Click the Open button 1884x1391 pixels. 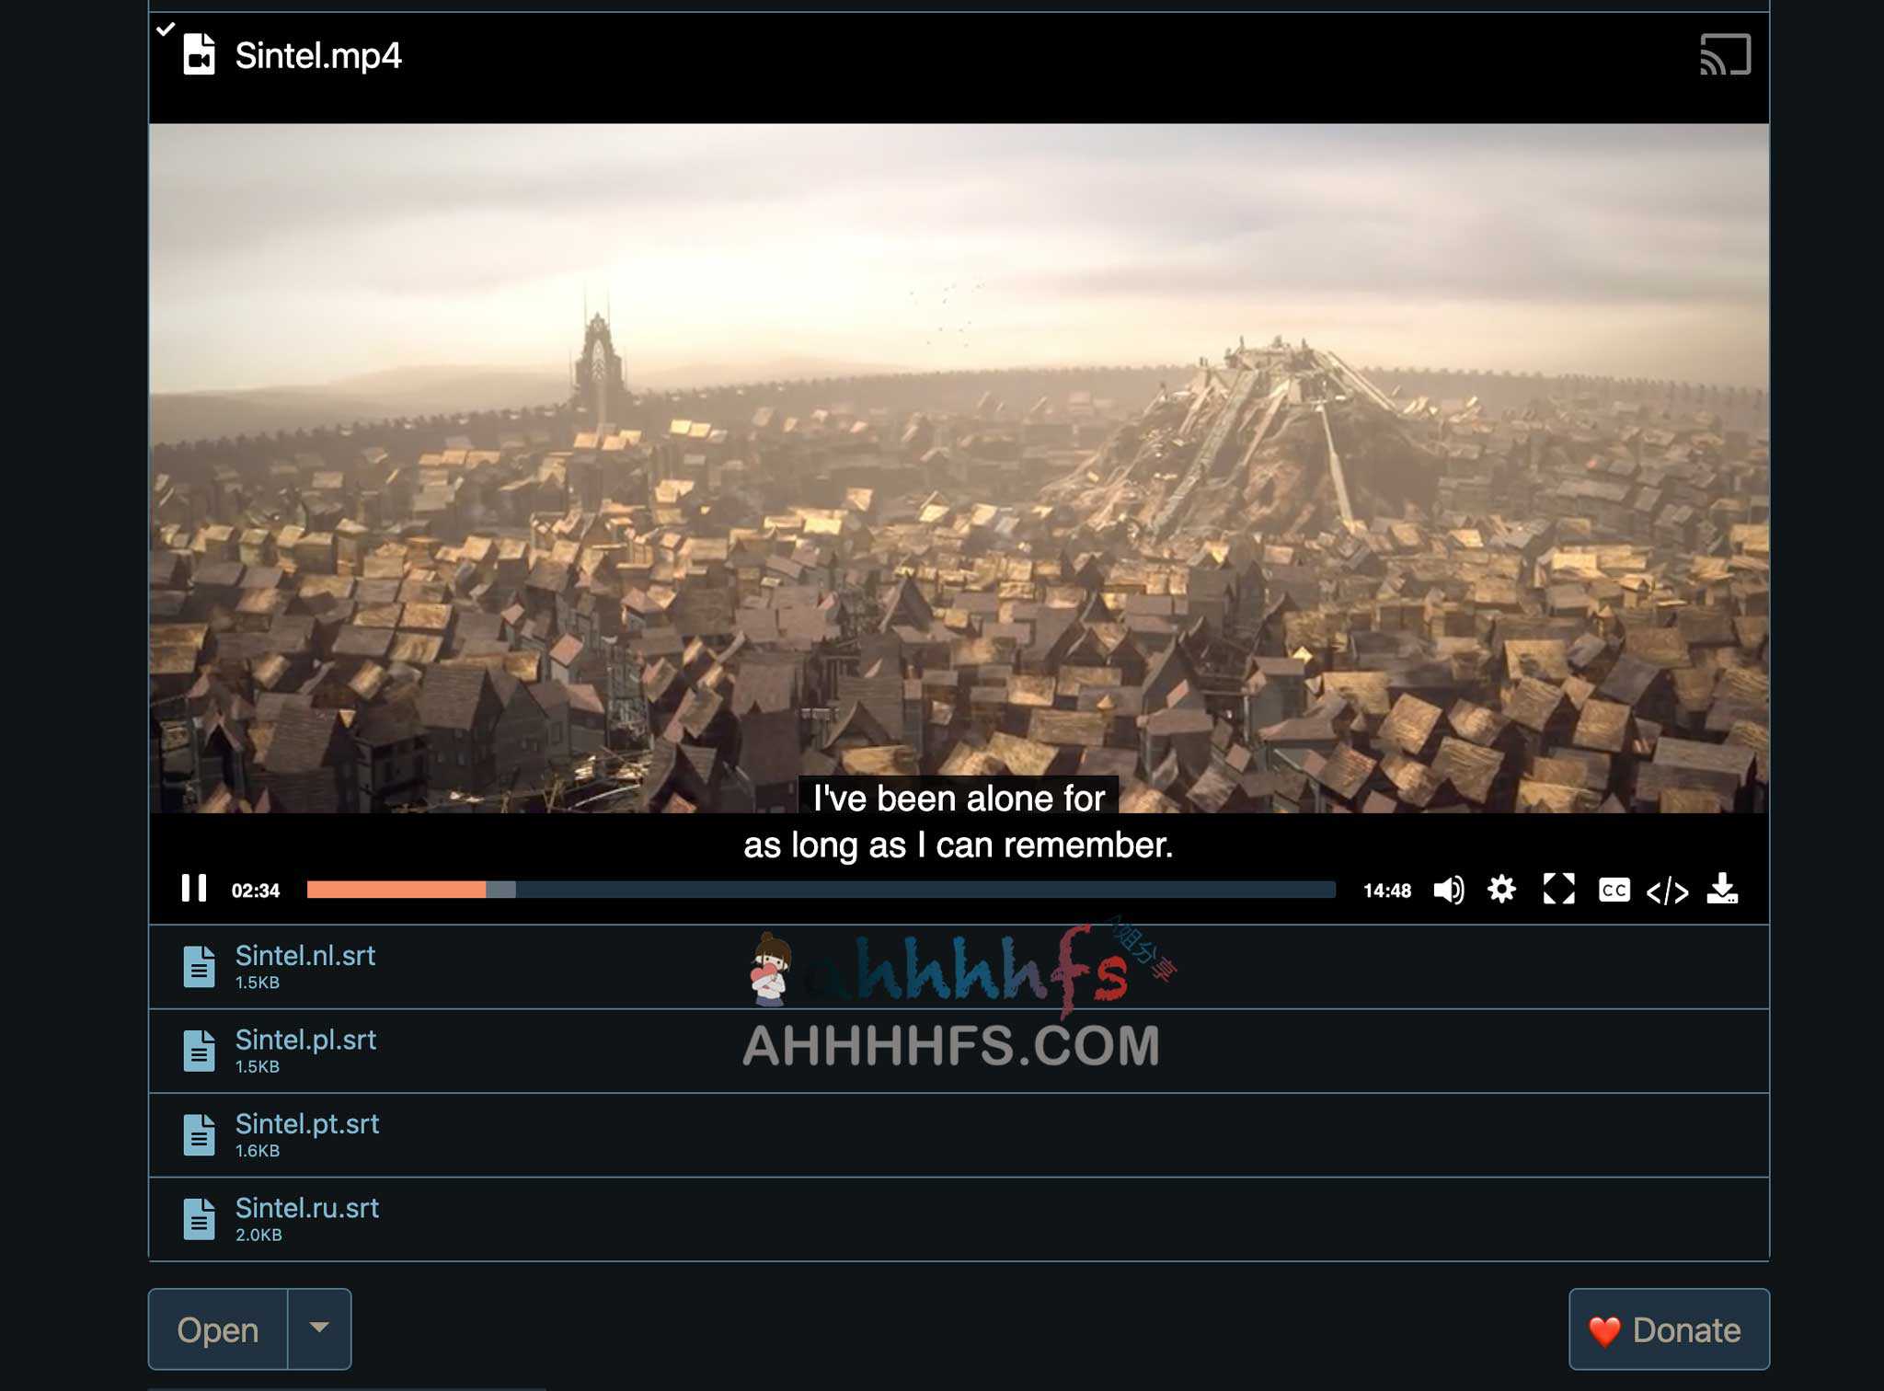[x=218, y=1329]
